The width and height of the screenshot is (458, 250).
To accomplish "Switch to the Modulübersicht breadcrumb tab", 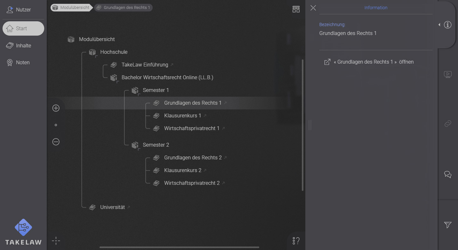I will 71,7.
